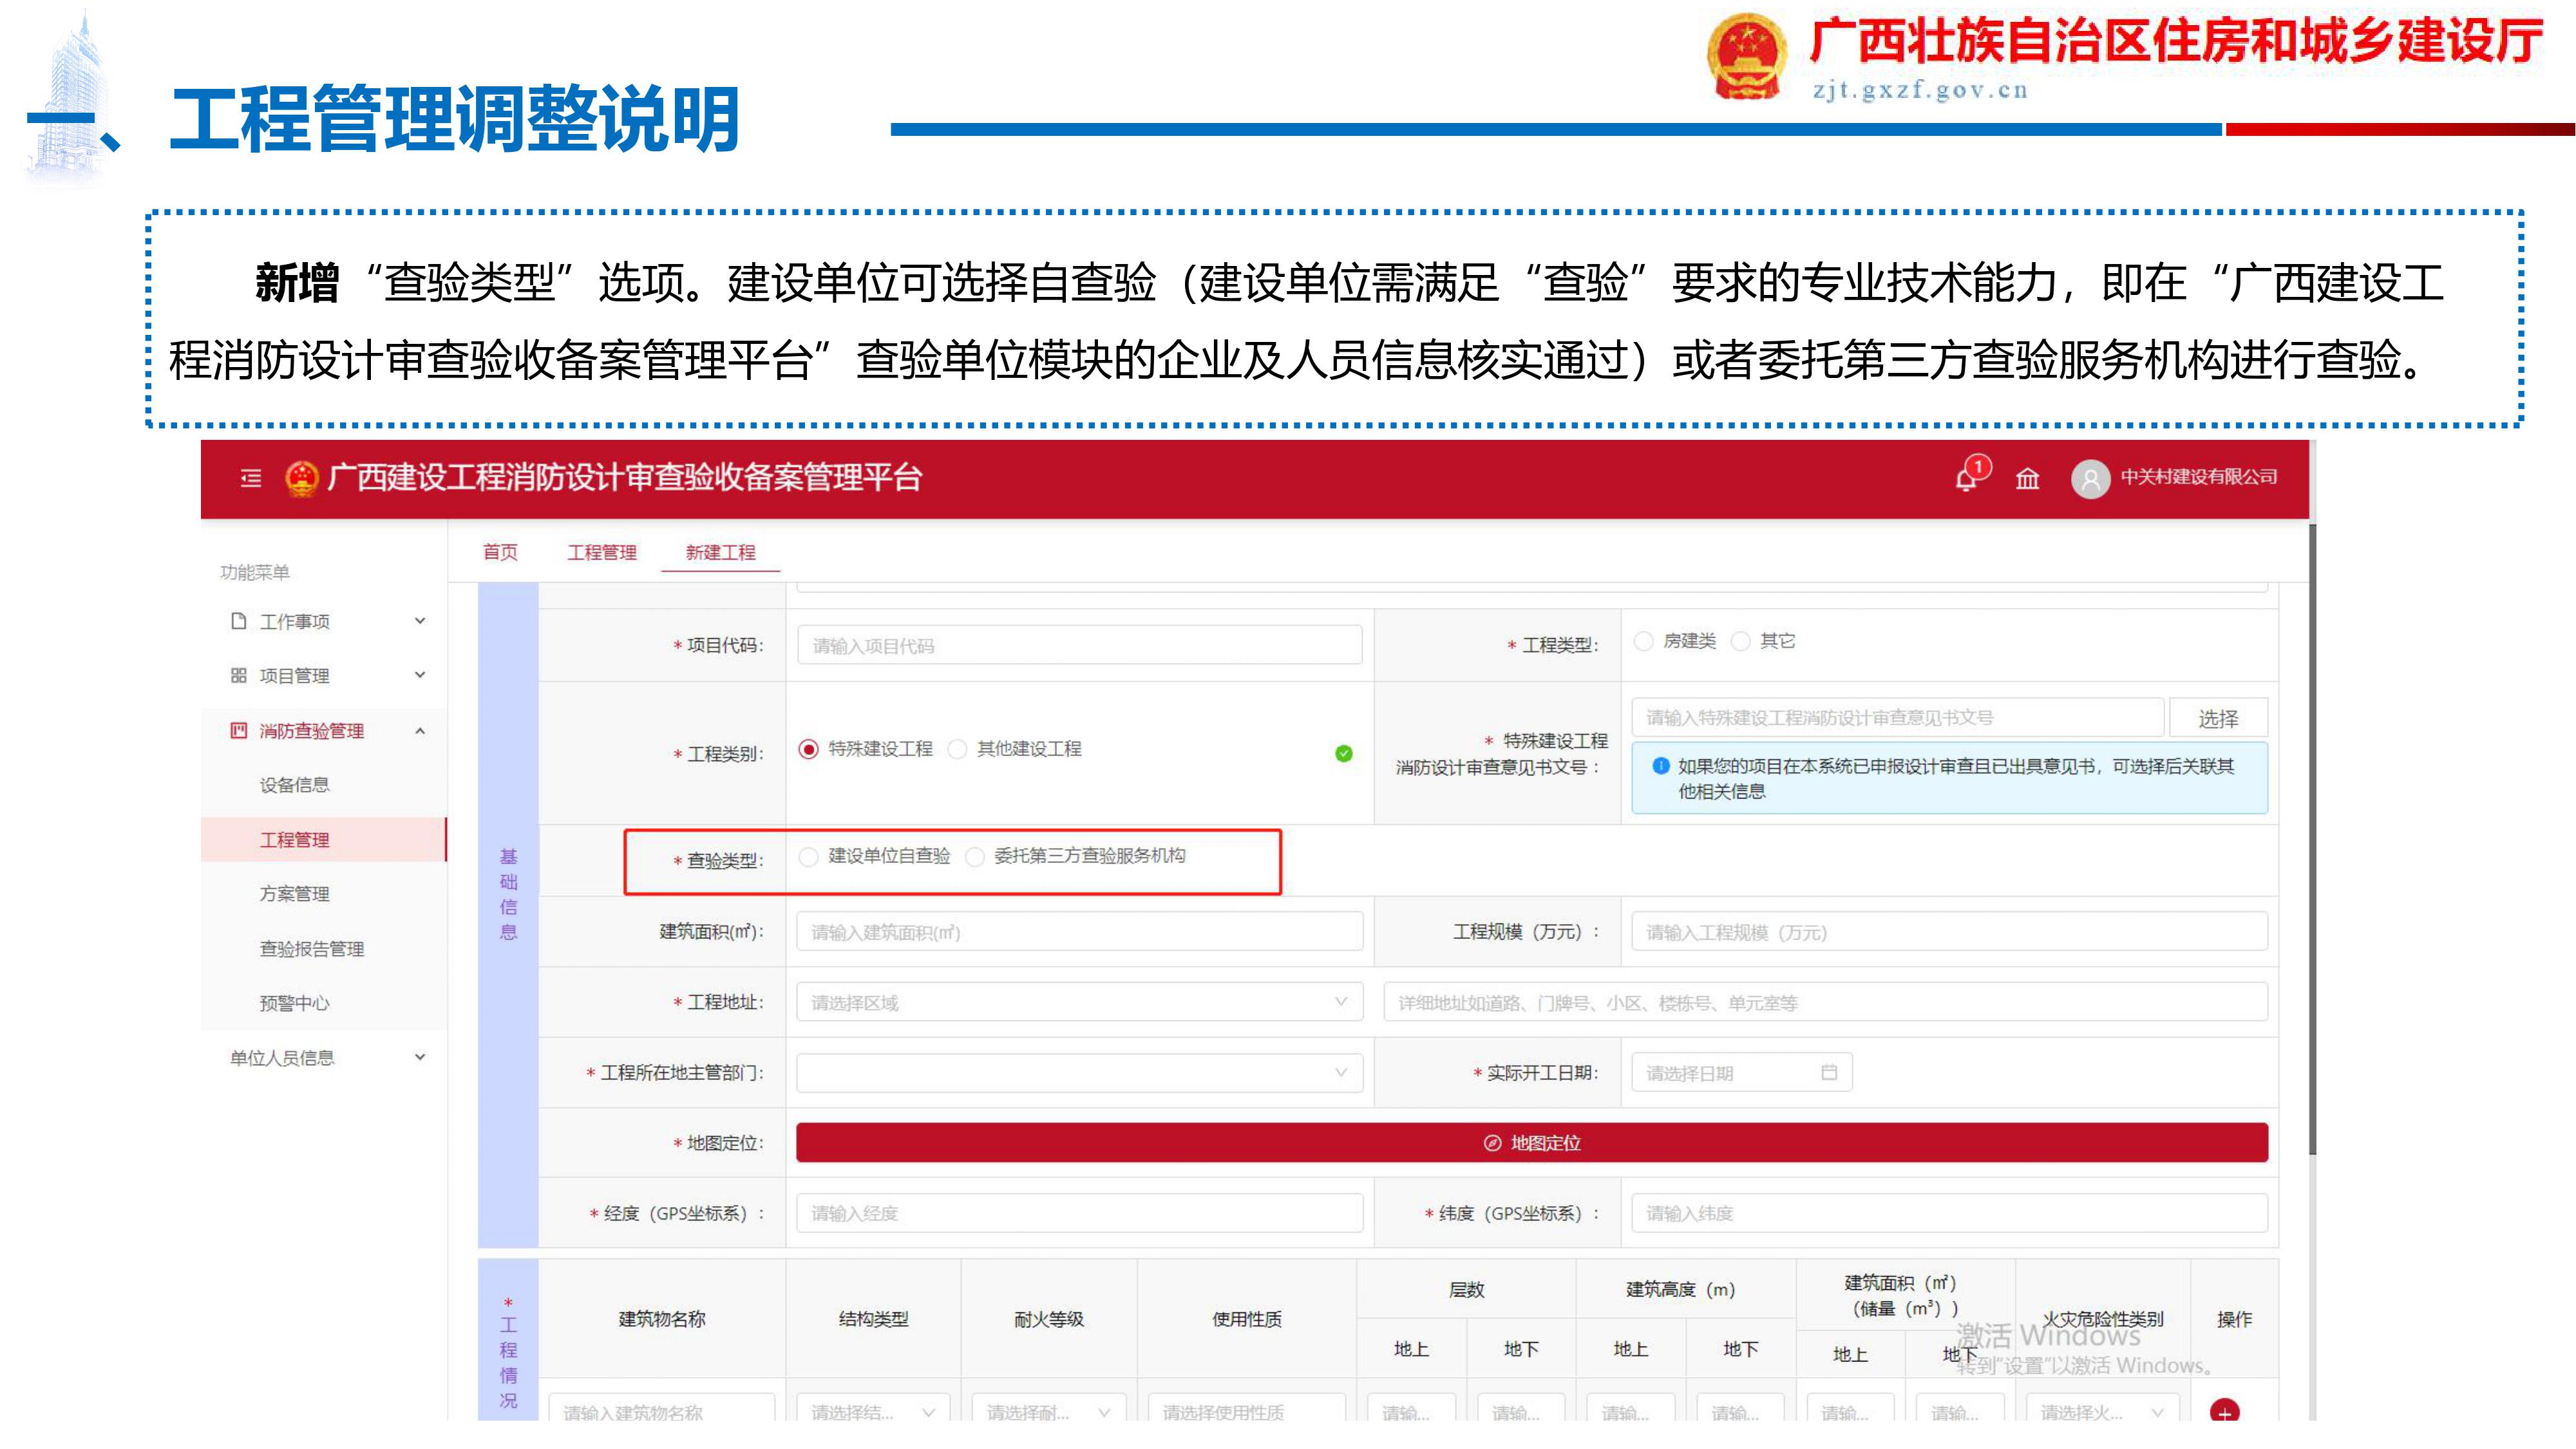This screenshot has height=1449, width=2576.
Task: Choose 房建类 project type radio
Action: [1643, 641]
